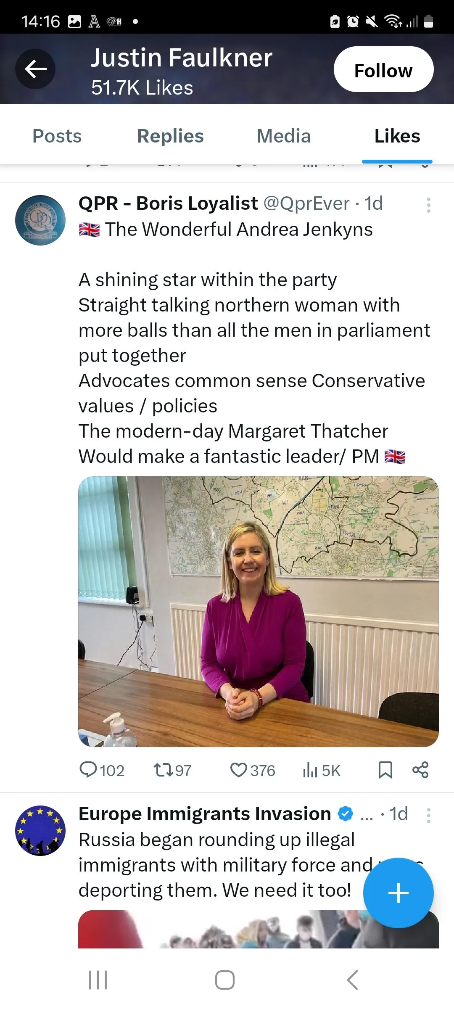Image resolution: width=454 pixels, height=1009 pixels.
Task: Select the Media tab
Action: (284, 136)
